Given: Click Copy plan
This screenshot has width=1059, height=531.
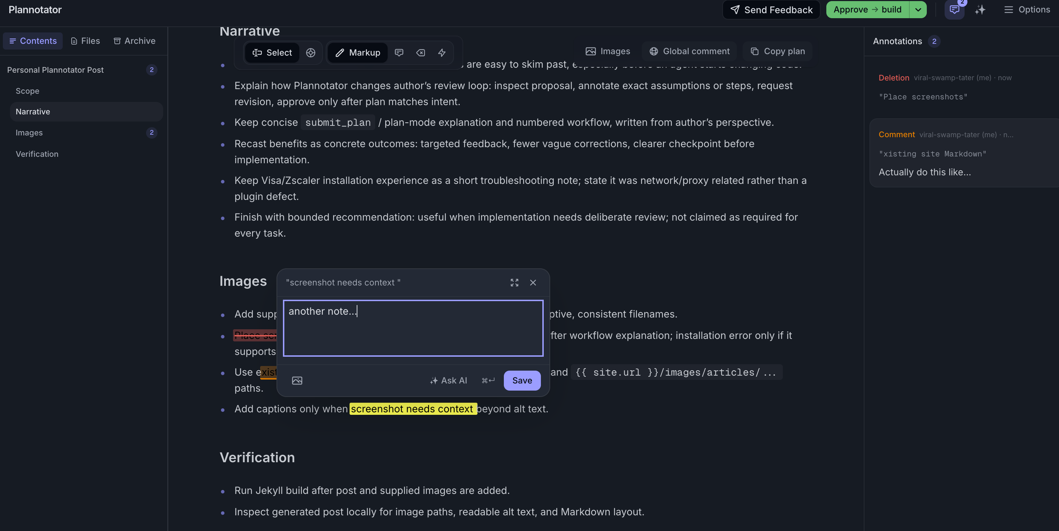Looking at the screenshot, I should click(x=778, y=51).
